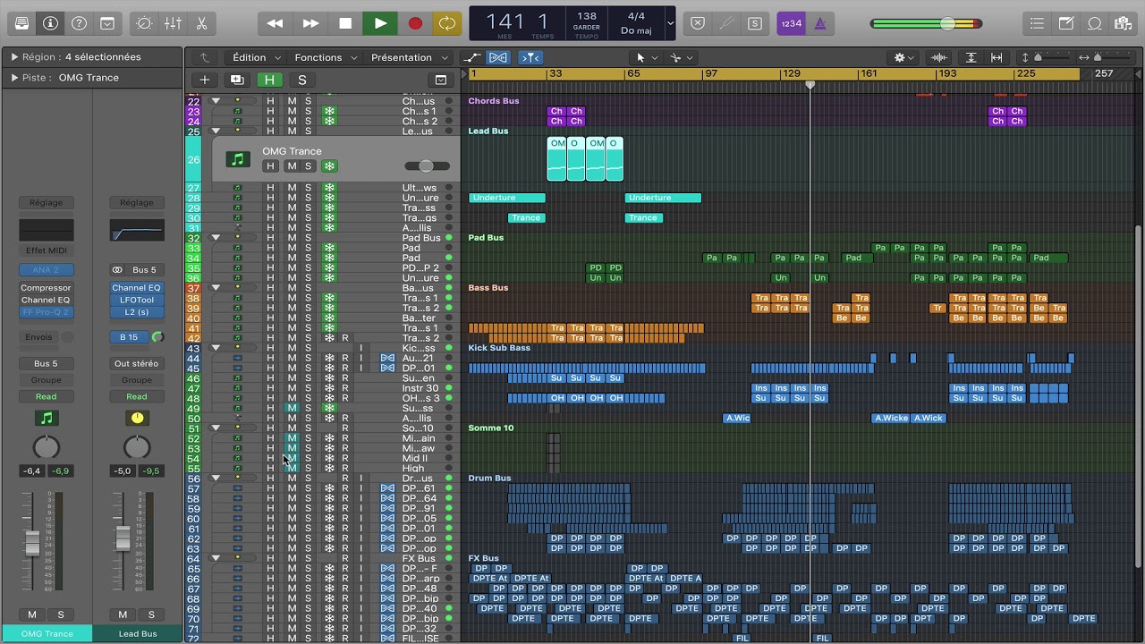Toggle global Solo S above track list

click(x=301, y=80)
